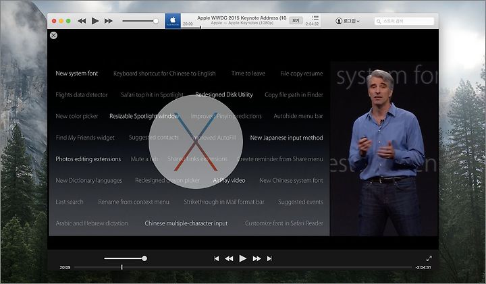The height and width of the screenshot is (284, 486).
Task: Click the store search field
Action: click(x=404, y=21)
